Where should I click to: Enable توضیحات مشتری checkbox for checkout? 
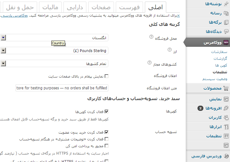[x=106, y=139]
